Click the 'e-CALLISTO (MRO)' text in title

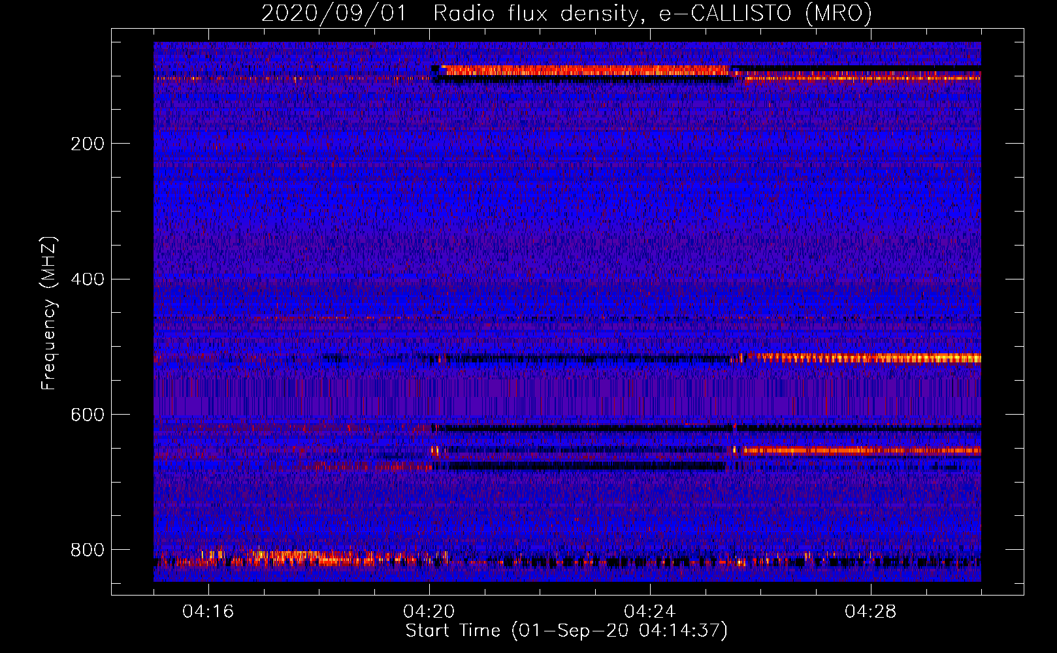(765, 14)
